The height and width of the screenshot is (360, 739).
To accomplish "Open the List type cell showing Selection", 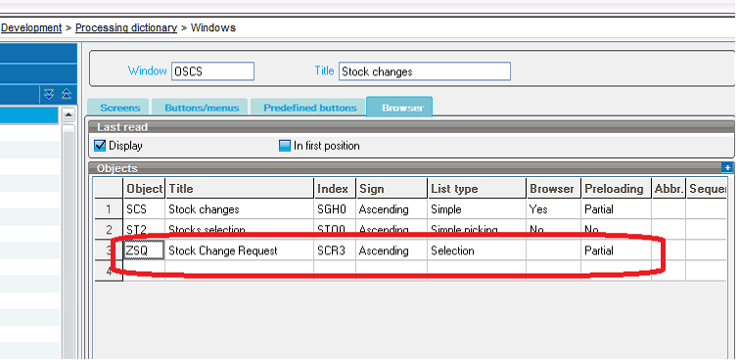I will (x=476, y=250).
